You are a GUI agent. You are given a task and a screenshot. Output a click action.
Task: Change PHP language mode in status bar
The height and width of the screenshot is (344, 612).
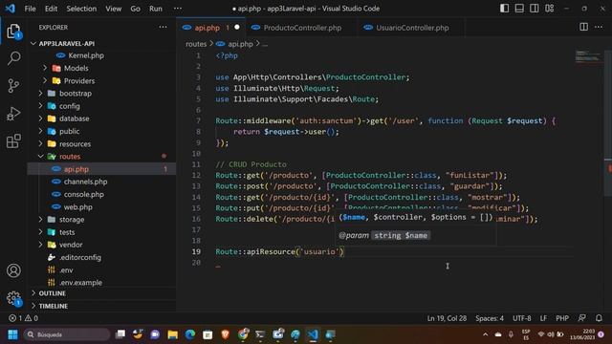click(x=562, y=318)
